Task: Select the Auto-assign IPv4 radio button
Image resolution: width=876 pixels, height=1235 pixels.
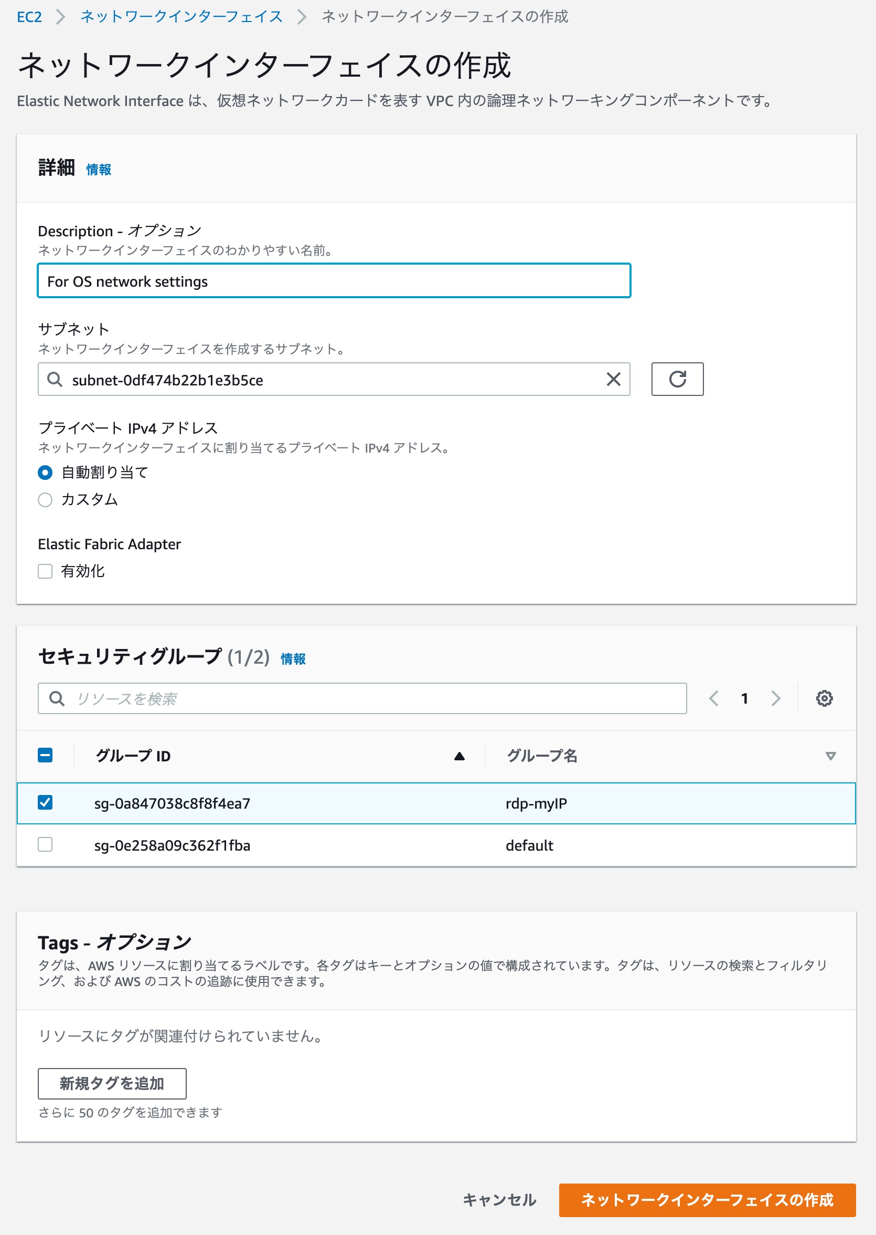Action: point(45,473)
